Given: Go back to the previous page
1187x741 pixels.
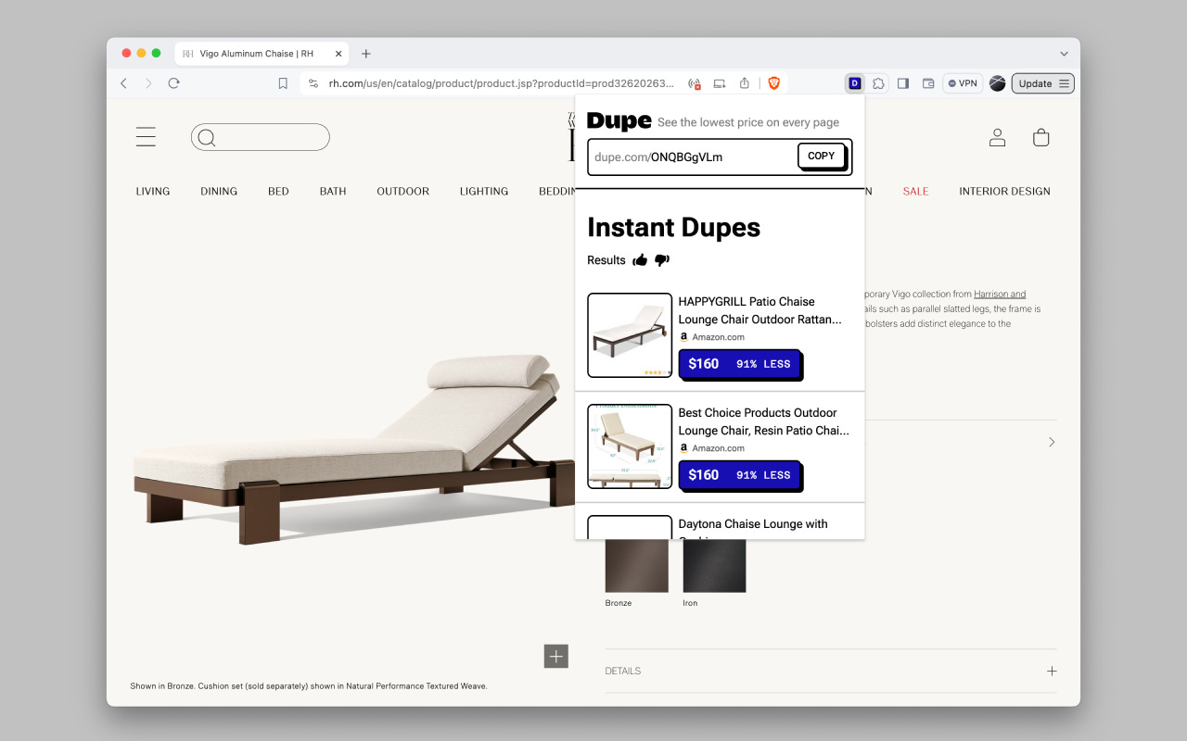Looking at the screenshot, I should pyautogui.click(x=123, y=83).
